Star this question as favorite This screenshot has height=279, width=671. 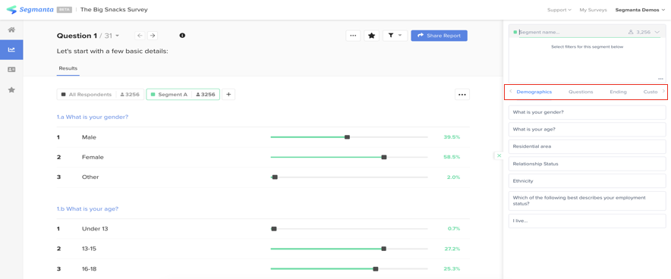click(371, 36)
